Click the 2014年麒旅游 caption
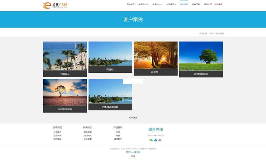The image size is (266, 163). [201, 74]
